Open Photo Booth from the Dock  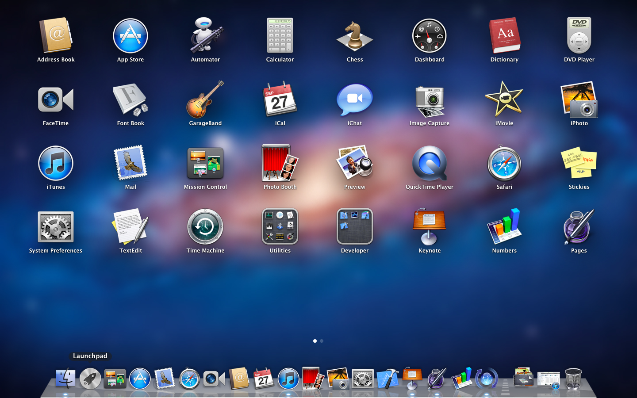point(313,379)
